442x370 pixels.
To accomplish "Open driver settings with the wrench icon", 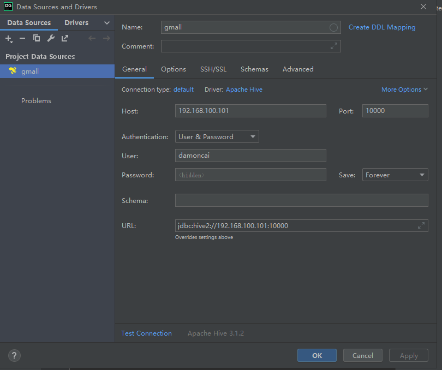I will (51, 38).
